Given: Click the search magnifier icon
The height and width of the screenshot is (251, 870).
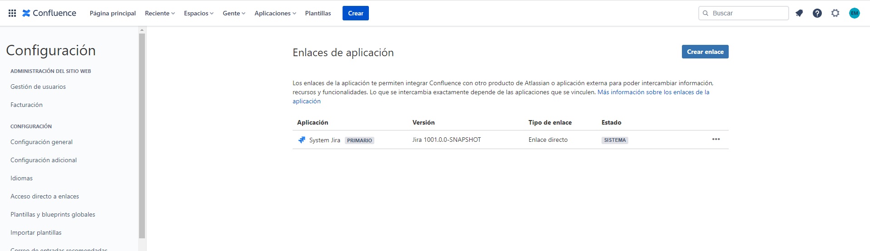Looking at the screenshot, I should pos(706,13).
